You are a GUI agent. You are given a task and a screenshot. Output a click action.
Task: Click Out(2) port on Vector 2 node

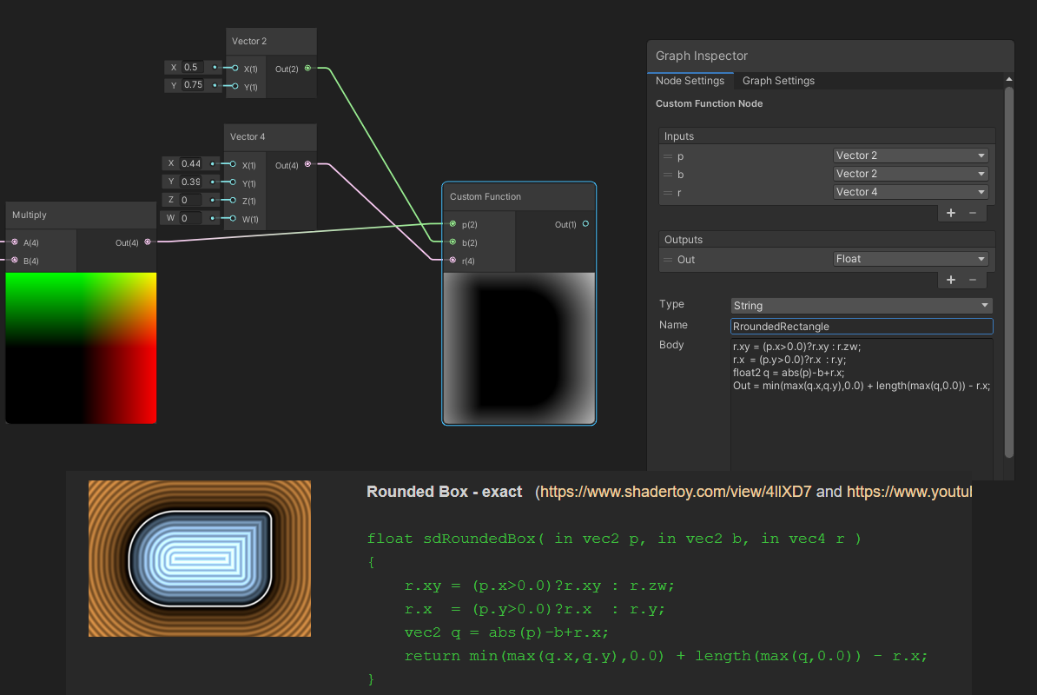[308, 68]
